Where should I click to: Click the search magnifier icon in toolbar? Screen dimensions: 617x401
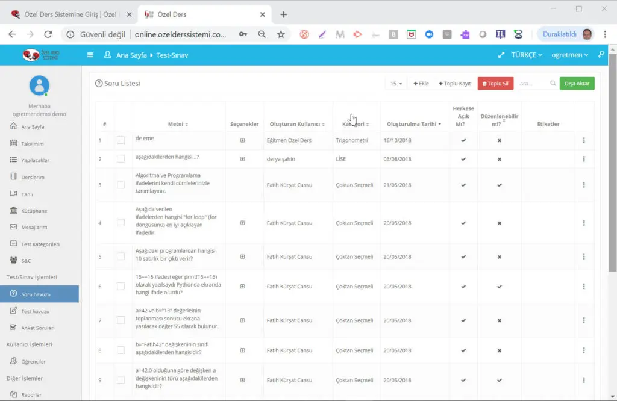(x=553, y=84)
